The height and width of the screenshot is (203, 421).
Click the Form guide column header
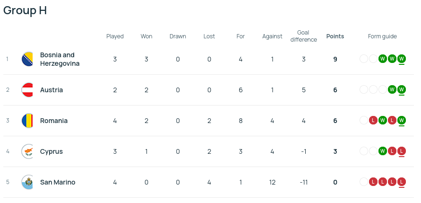[x=382, y=36]
